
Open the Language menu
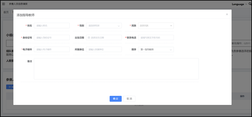click(x=239, y=4)
